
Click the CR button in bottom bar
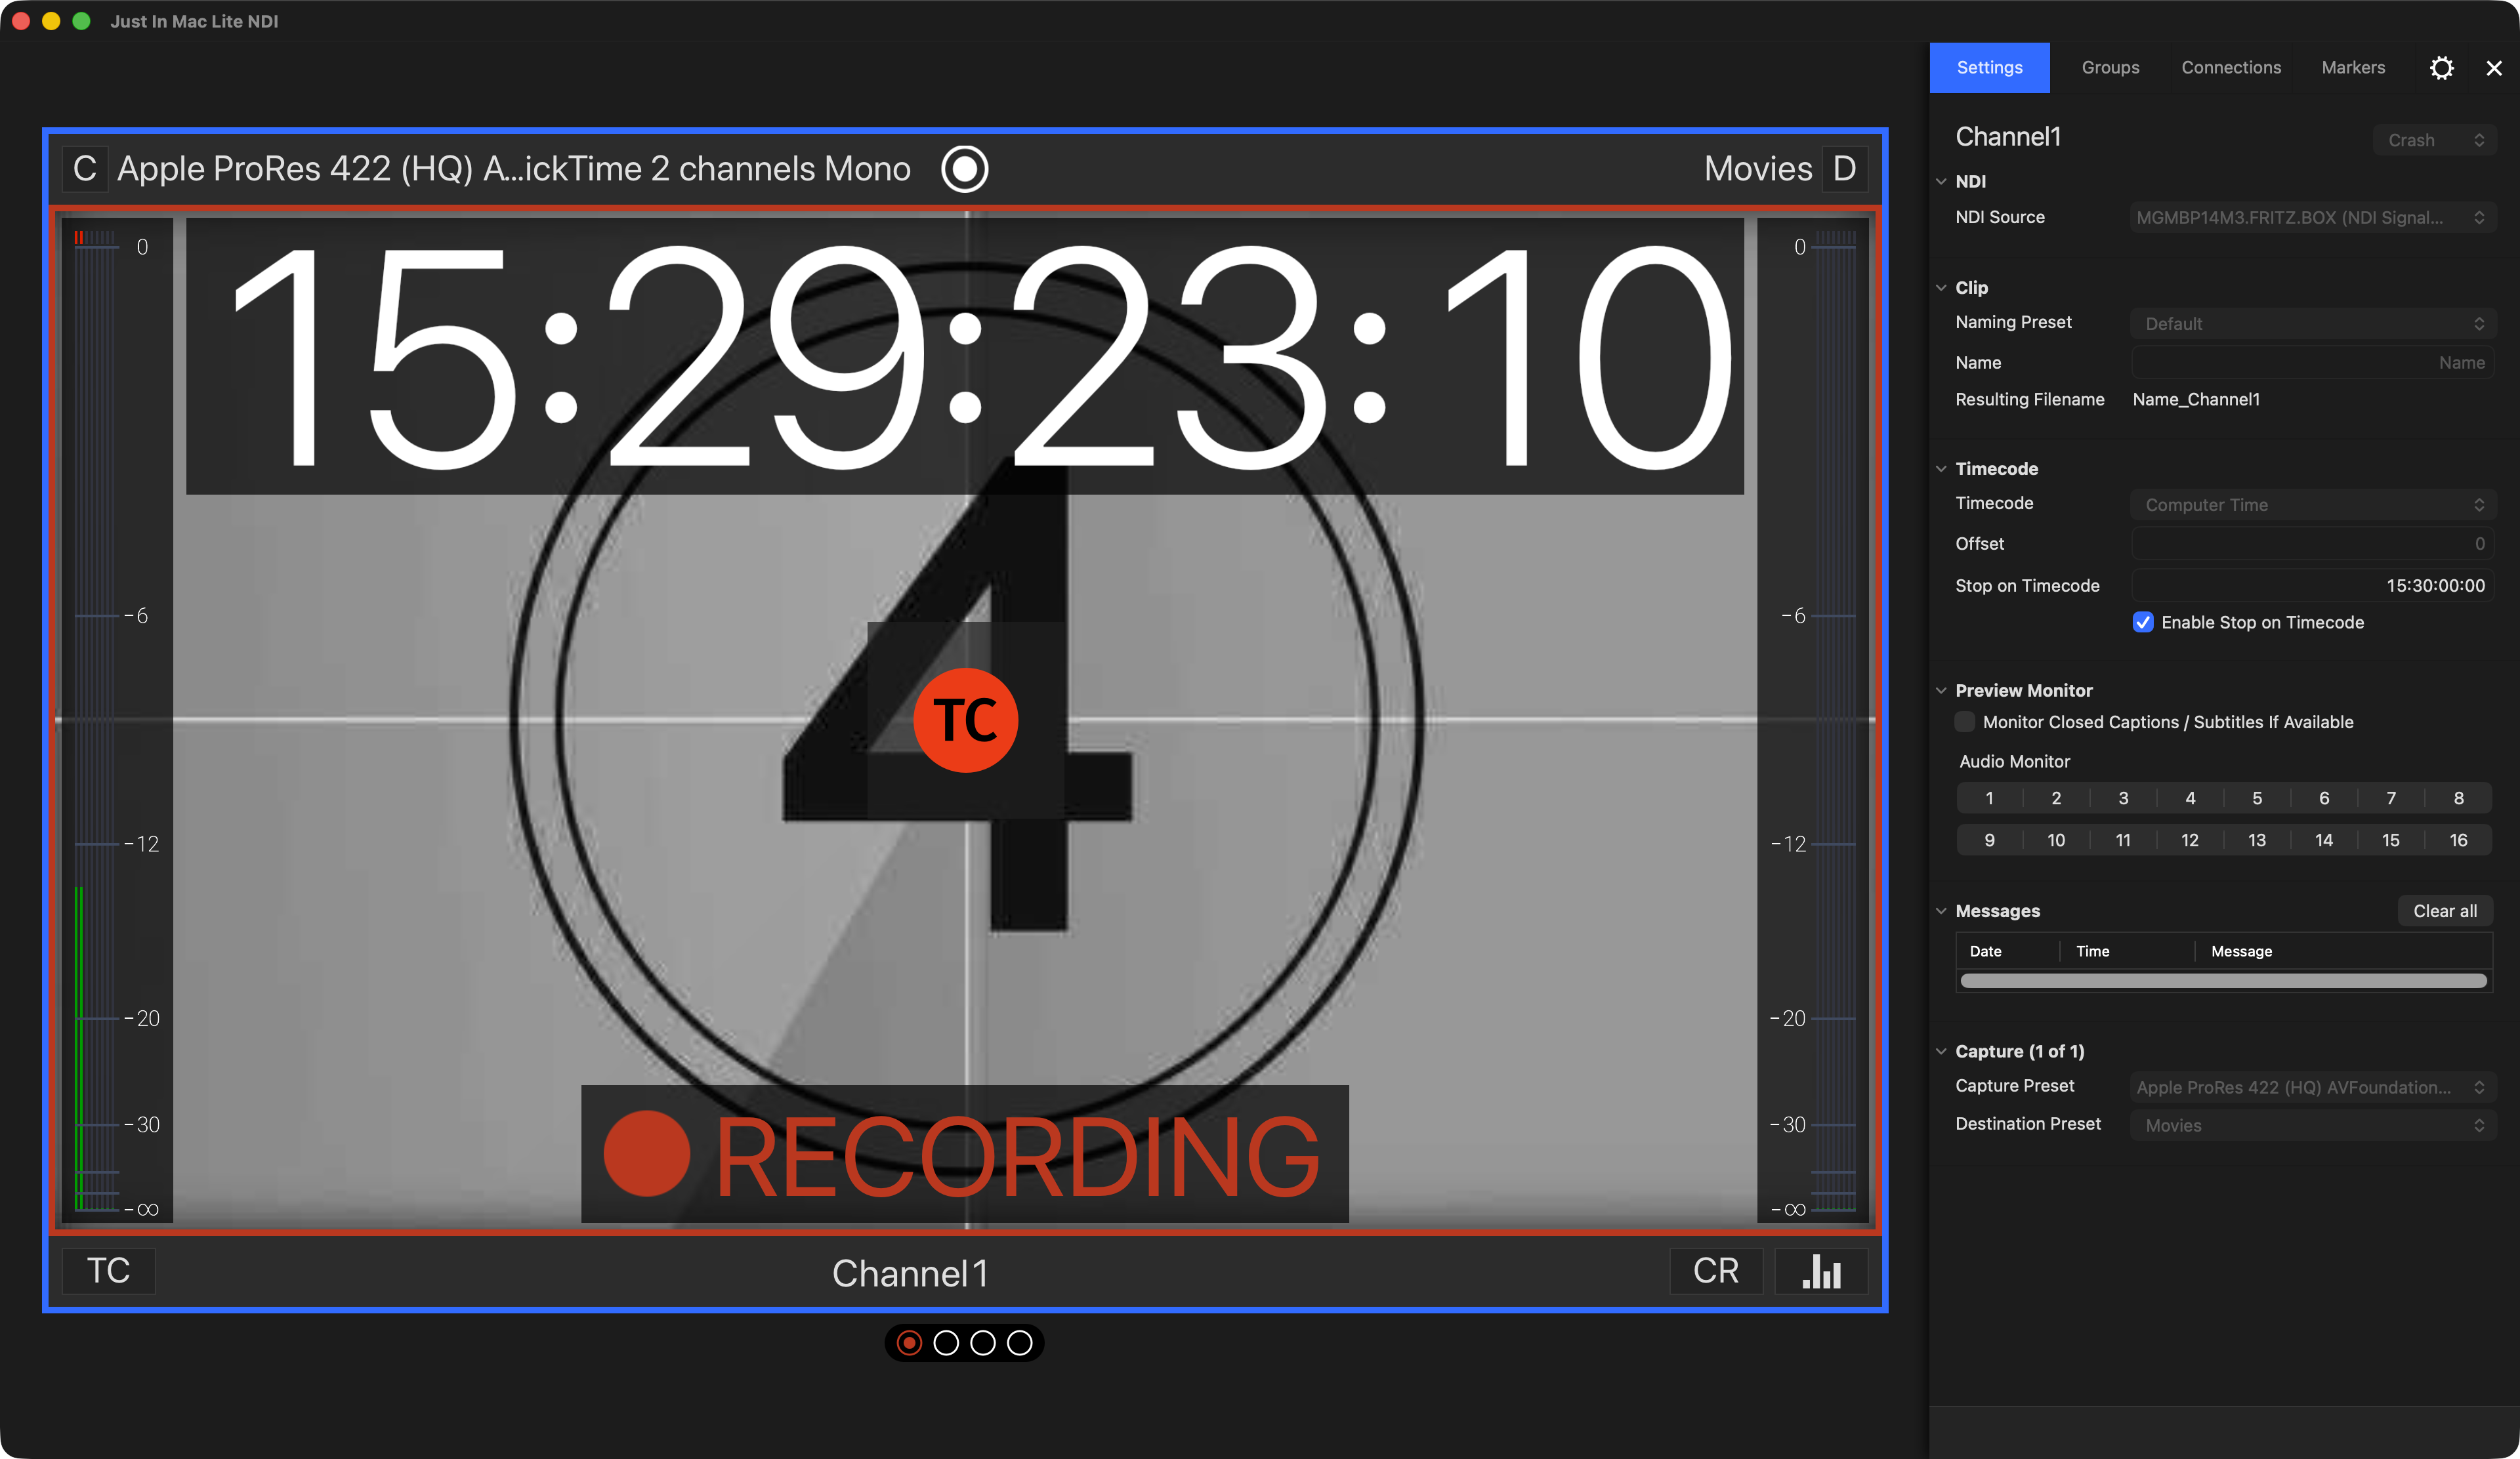[x=1716, y=1271]
